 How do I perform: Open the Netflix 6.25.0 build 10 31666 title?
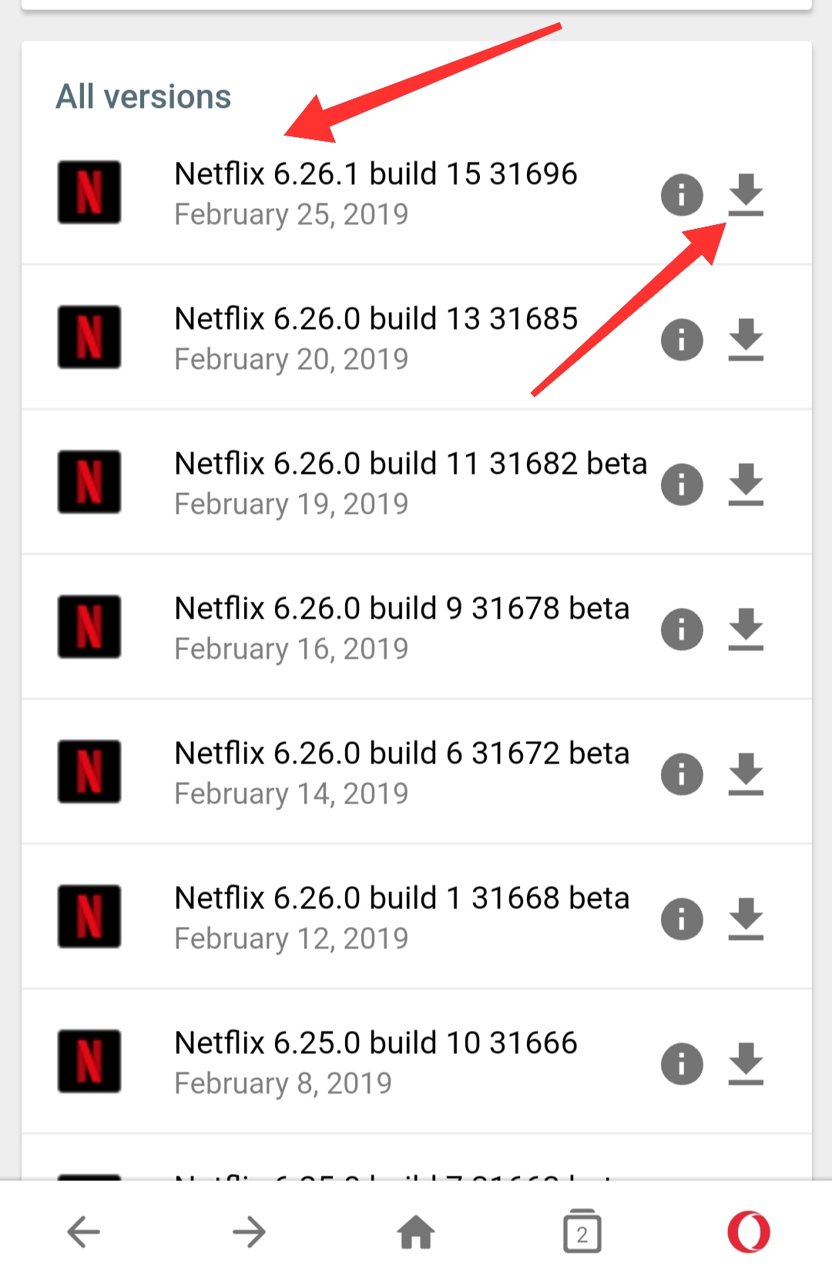coord(376,1043)
